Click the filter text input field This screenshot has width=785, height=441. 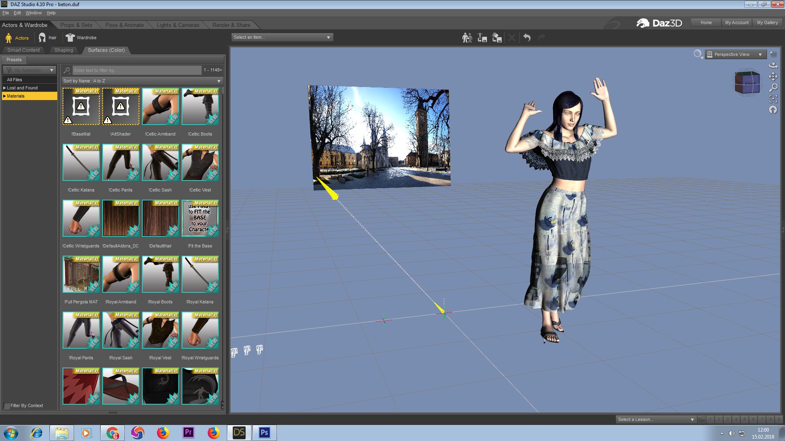(x=137, y=70)
